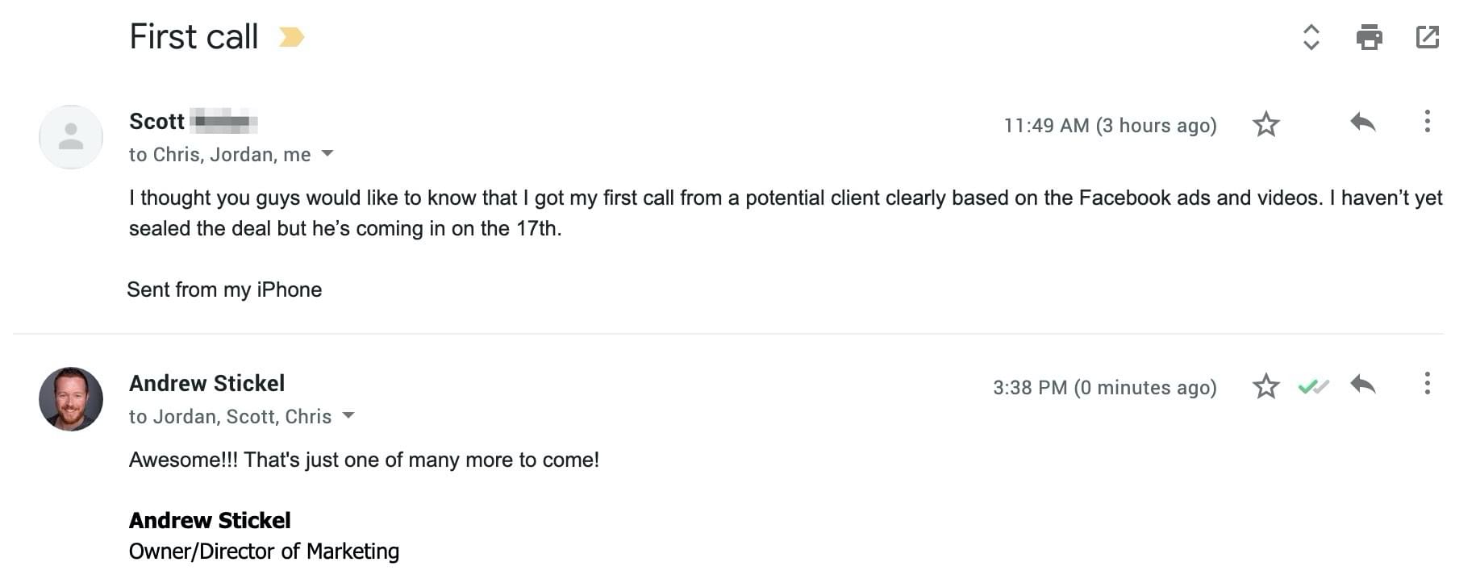Viewport: 1476px width, 583px height.
Task: Click the 11:49 AM timestamp
Action: tap(1109, 126)
